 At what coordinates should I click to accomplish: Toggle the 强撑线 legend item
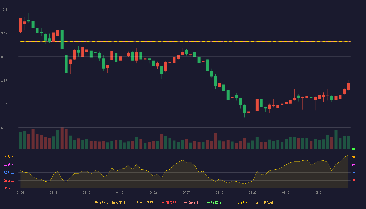[x=214, y=203]
